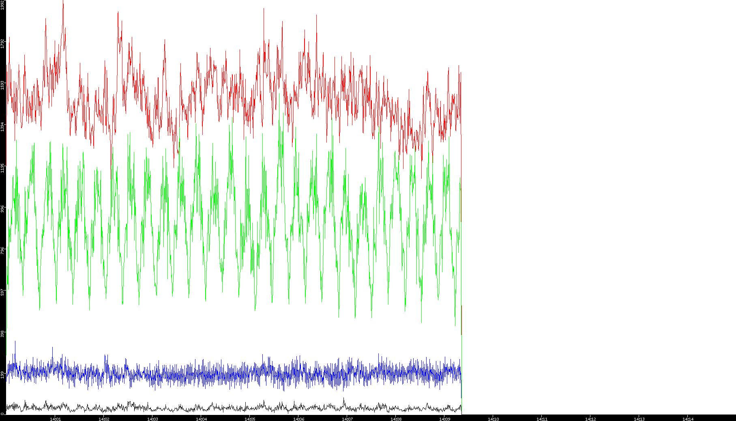736x421 pixels.
Task: Click the 1593 value on the vertical axis
Action: pos(2,85)
